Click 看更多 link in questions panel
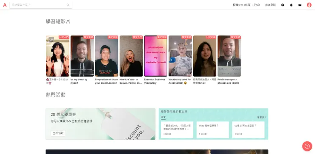Viewport: 315px width, 154px height. pyautogui.click(x=261, y=117)
